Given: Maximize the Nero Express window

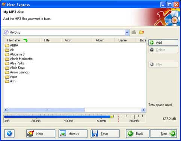Looking at the screenshot, I should click(170, 5).
